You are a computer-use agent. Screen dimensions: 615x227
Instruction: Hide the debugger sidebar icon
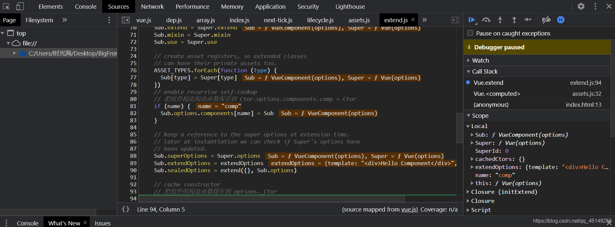[x=455, y=20]
